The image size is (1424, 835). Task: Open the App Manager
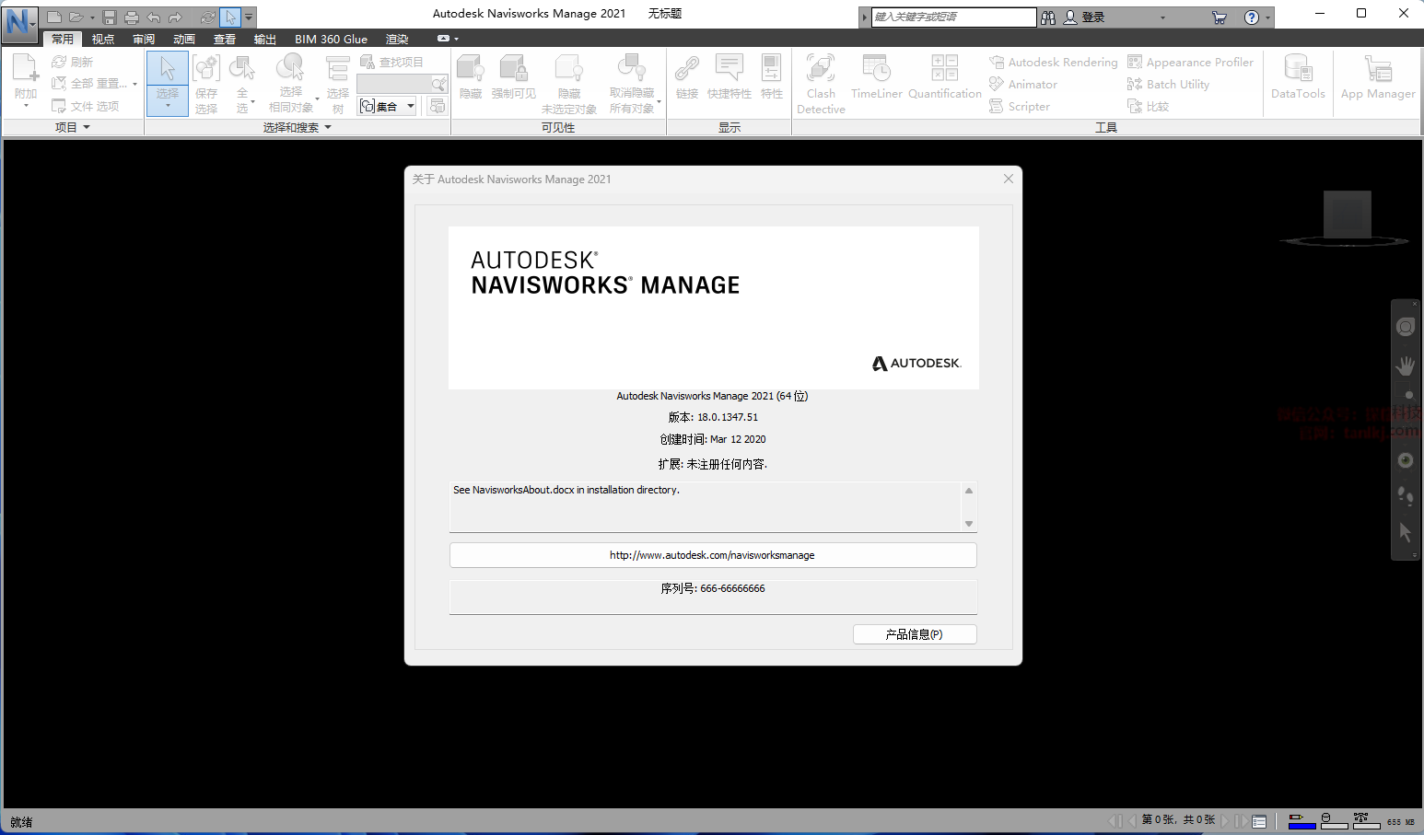pyautogui.click(x=1377, y=77)
